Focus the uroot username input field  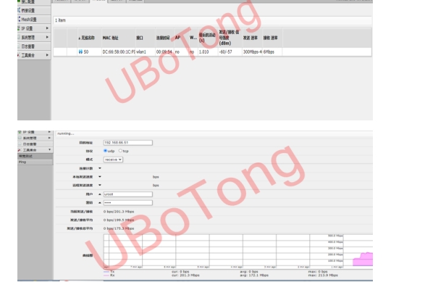point(128,194)
